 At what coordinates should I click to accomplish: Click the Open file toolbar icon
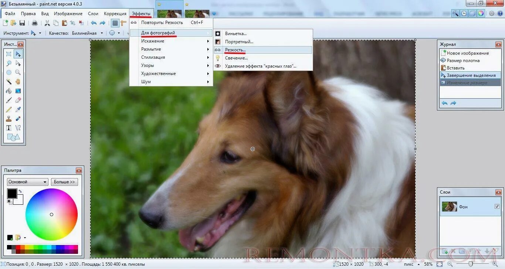coord(14,23)
